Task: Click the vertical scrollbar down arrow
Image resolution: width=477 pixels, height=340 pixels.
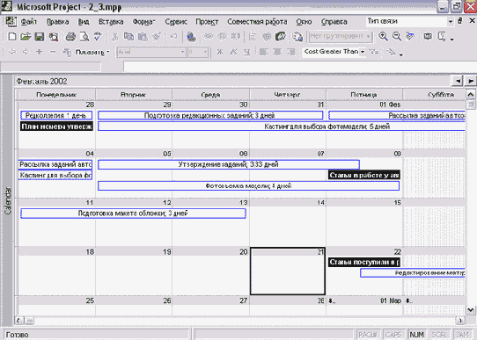Action: click(x=470, y=310)
